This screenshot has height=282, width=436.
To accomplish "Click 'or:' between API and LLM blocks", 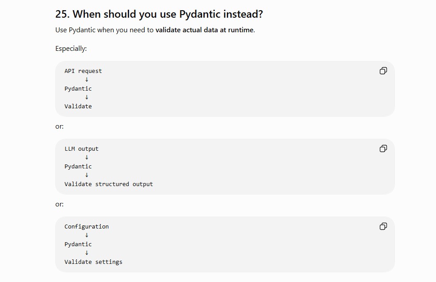I will pos(59,127).
